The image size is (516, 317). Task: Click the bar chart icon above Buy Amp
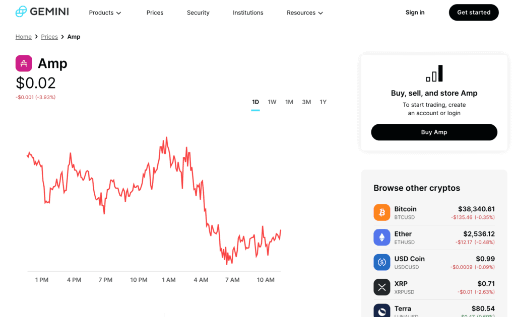[x=434, y=73]
